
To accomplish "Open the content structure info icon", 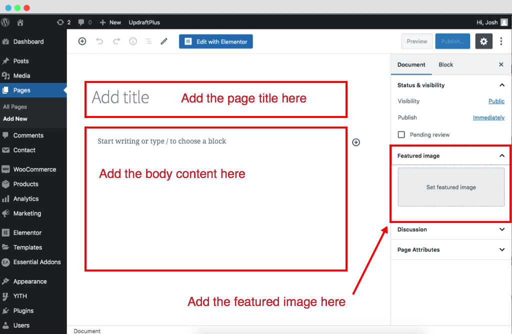I will click(x=132, y=41).
